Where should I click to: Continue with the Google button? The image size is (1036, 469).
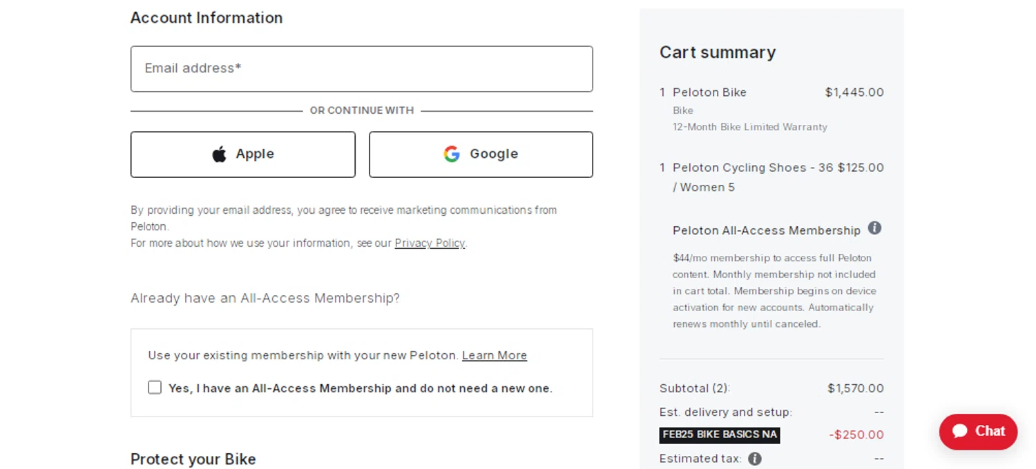click(x=481, y=154)
